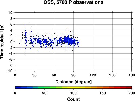This screenshot has height=101, width=135.
Task: Click the y-axis tick label 10
Action: tap(10, 13)
